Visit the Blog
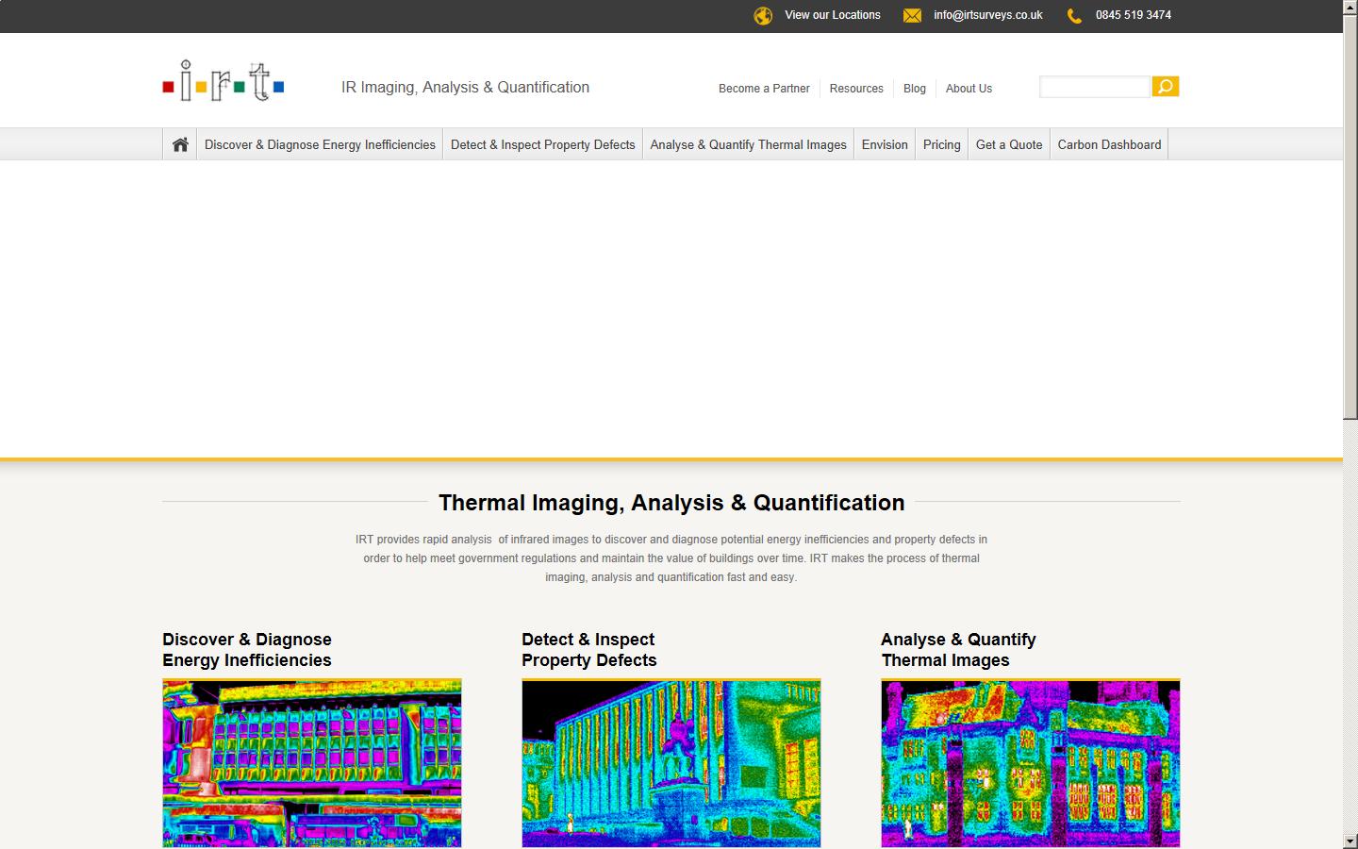The height and width of the screenshot is (849, 1358). click(x=914, y=88)
